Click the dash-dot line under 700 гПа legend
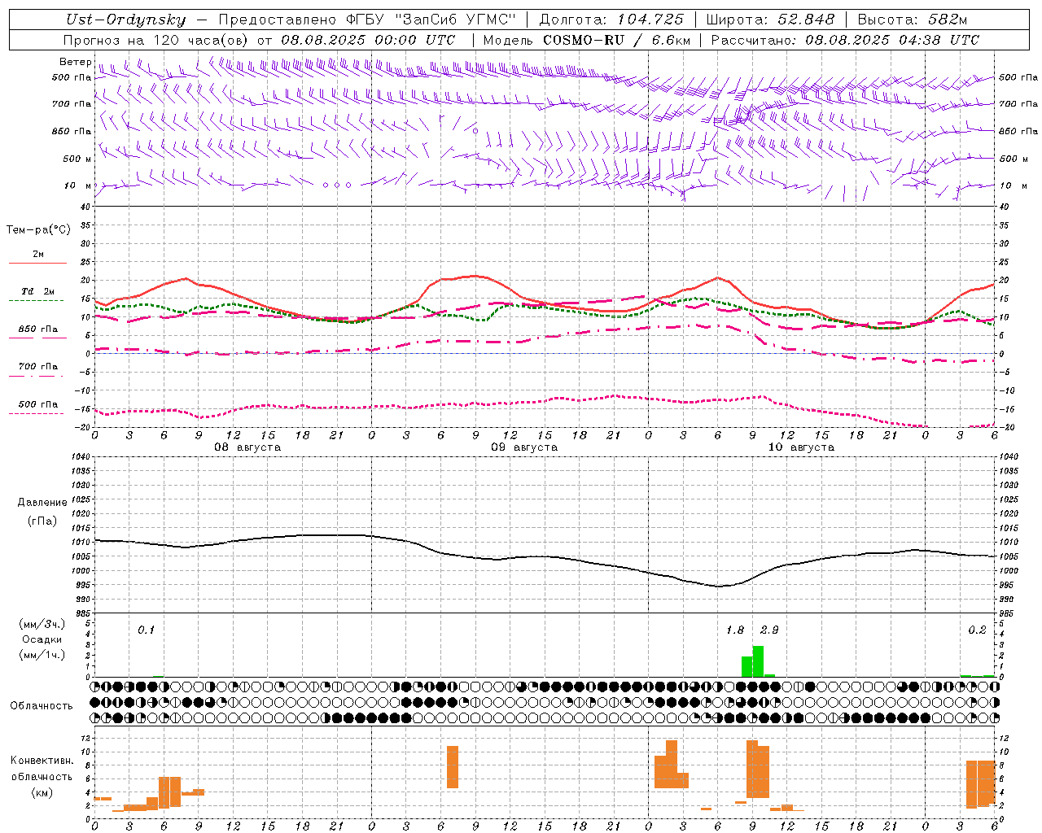Screen dimensions: 1042x833 click(36, 376)
